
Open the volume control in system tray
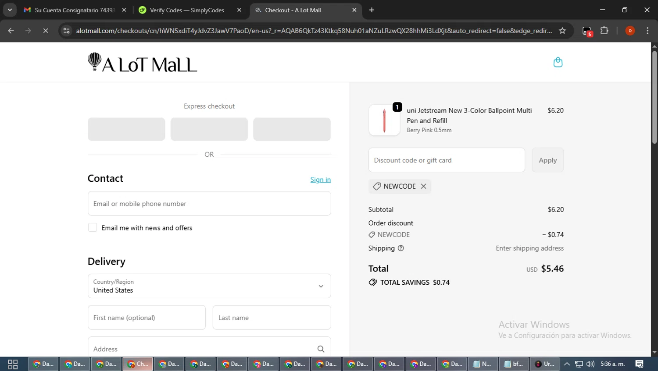(590, 364)
